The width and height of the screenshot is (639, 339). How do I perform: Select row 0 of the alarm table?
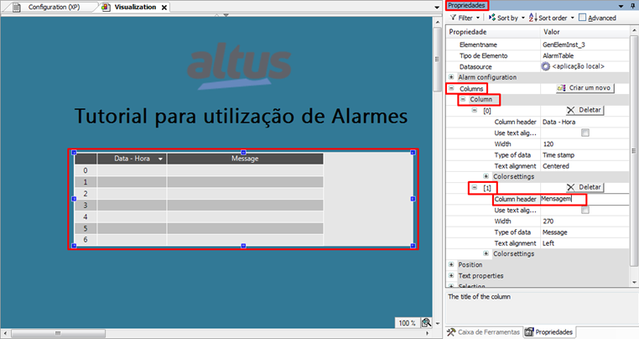pyautogui.click(x=200, y=170)
